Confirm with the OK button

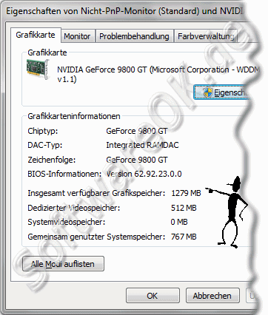153,296
